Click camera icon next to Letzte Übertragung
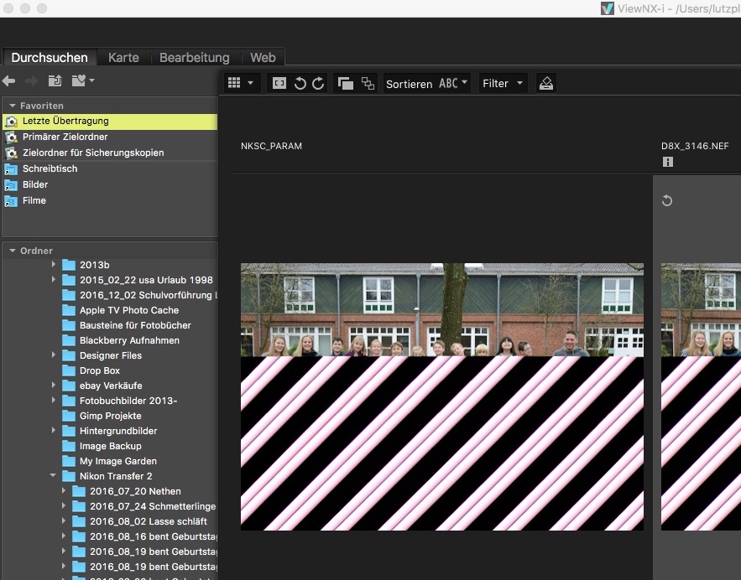 [11, 122]
